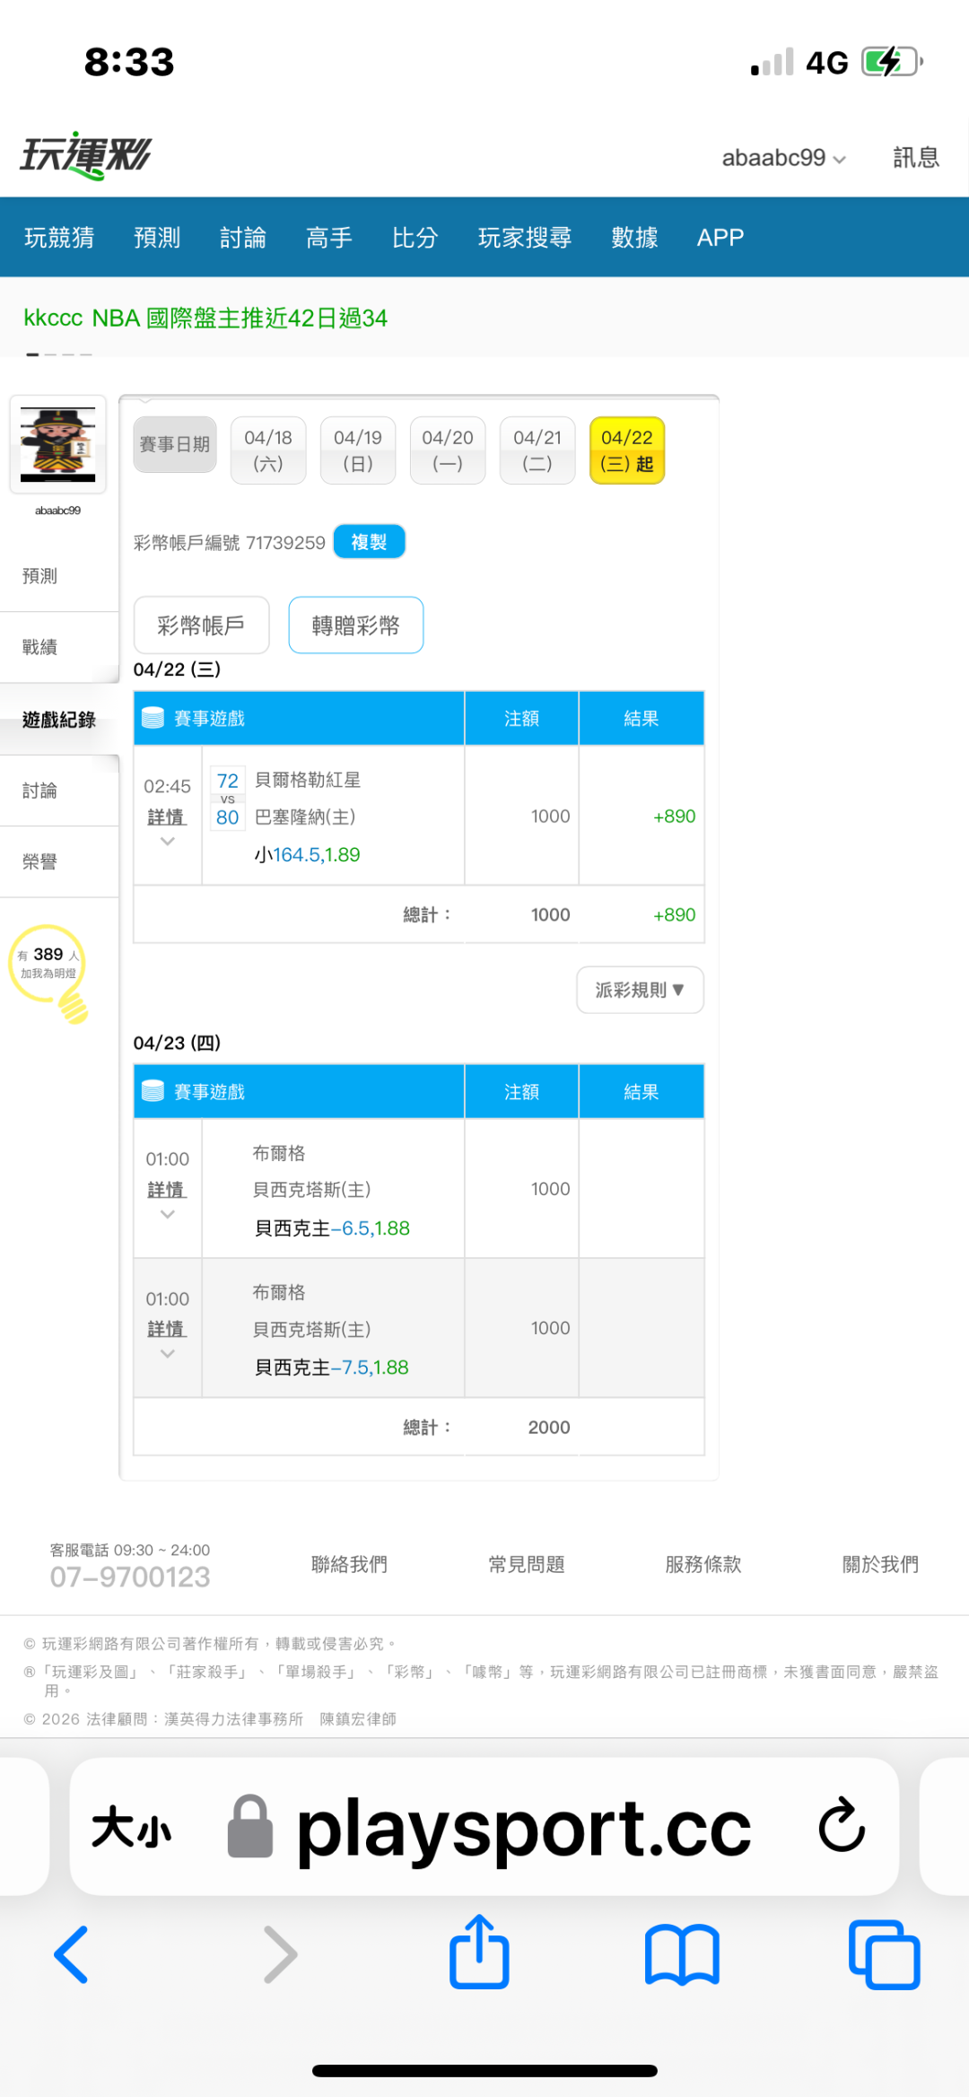Tap the Safari back arrow
969x2097 pixels.
coord(72,1953)
